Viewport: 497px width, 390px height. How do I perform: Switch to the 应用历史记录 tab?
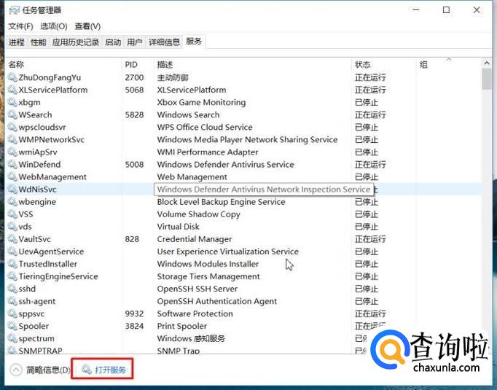(x=76, y=42)
